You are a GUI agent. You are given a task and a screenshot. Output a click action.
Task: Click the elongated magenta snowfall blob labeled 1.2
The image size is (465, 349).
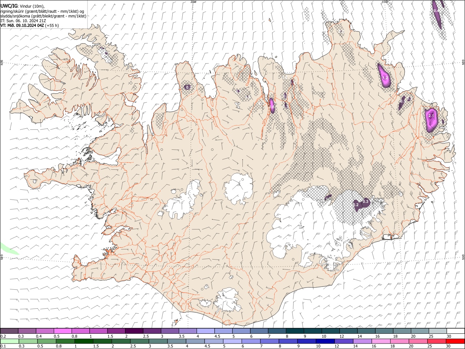pyautogui.click(x=384, y=76)
